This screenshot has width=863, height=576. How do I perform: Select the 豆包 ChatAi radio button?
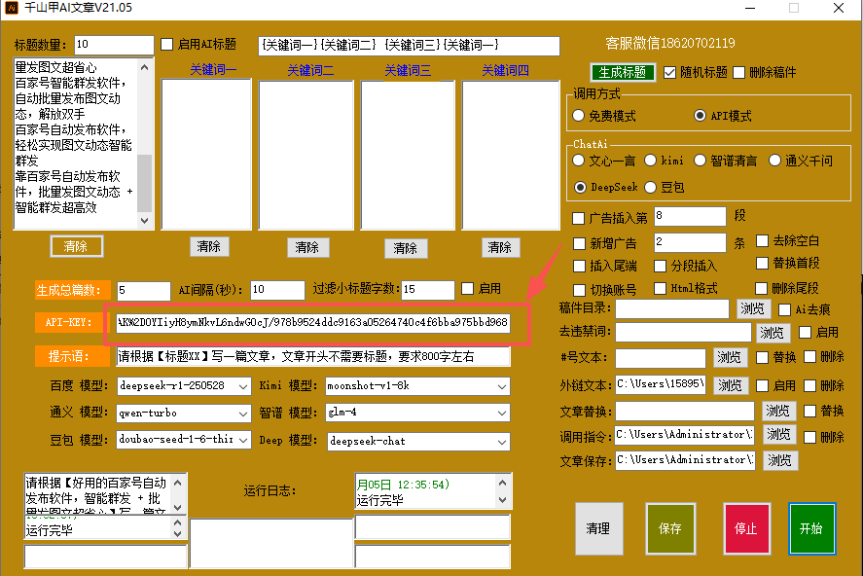point(651,187)
